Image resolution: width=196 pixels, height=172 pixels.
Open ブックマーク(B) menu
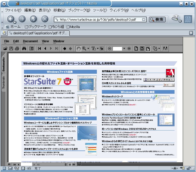pyautogui.click(x=79, y=10)
